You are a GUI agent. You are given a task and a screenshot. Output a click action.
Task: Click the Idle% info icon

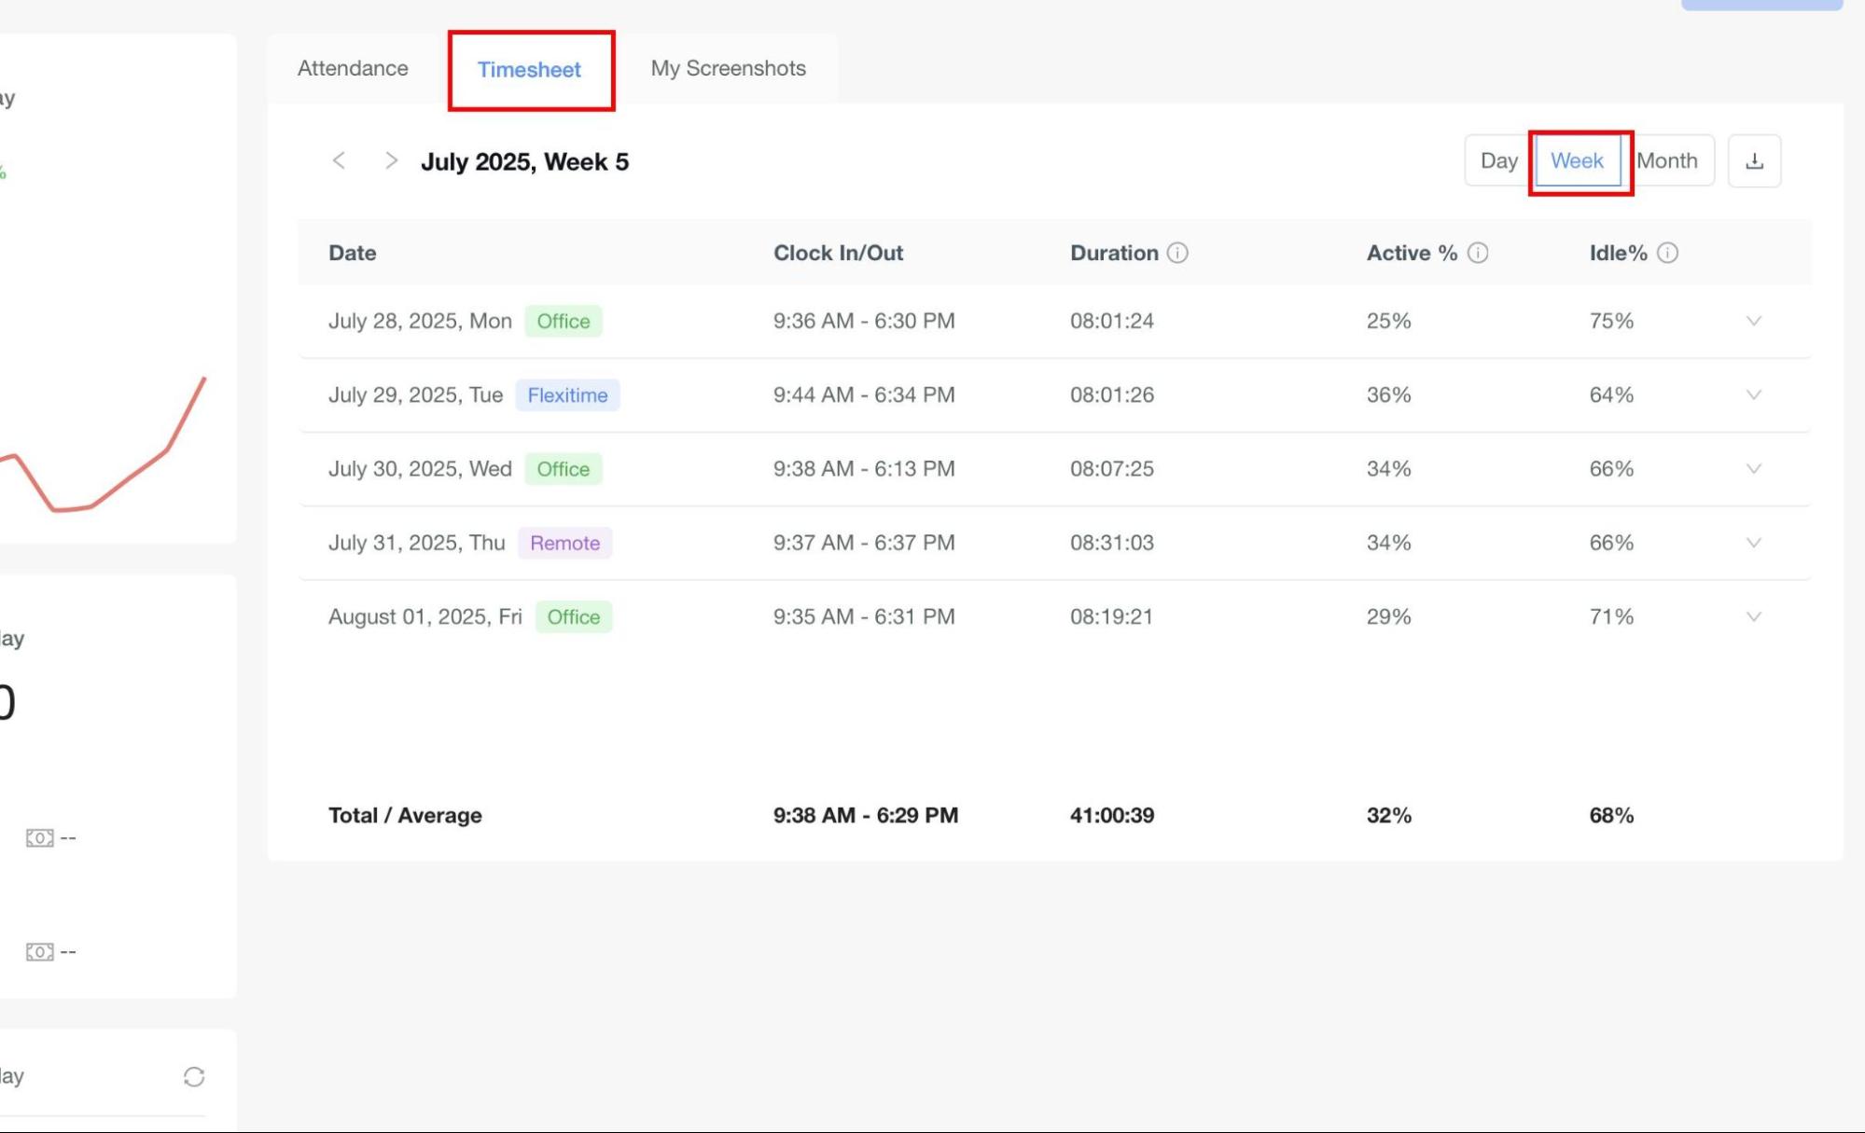[x=1667, y=253]
